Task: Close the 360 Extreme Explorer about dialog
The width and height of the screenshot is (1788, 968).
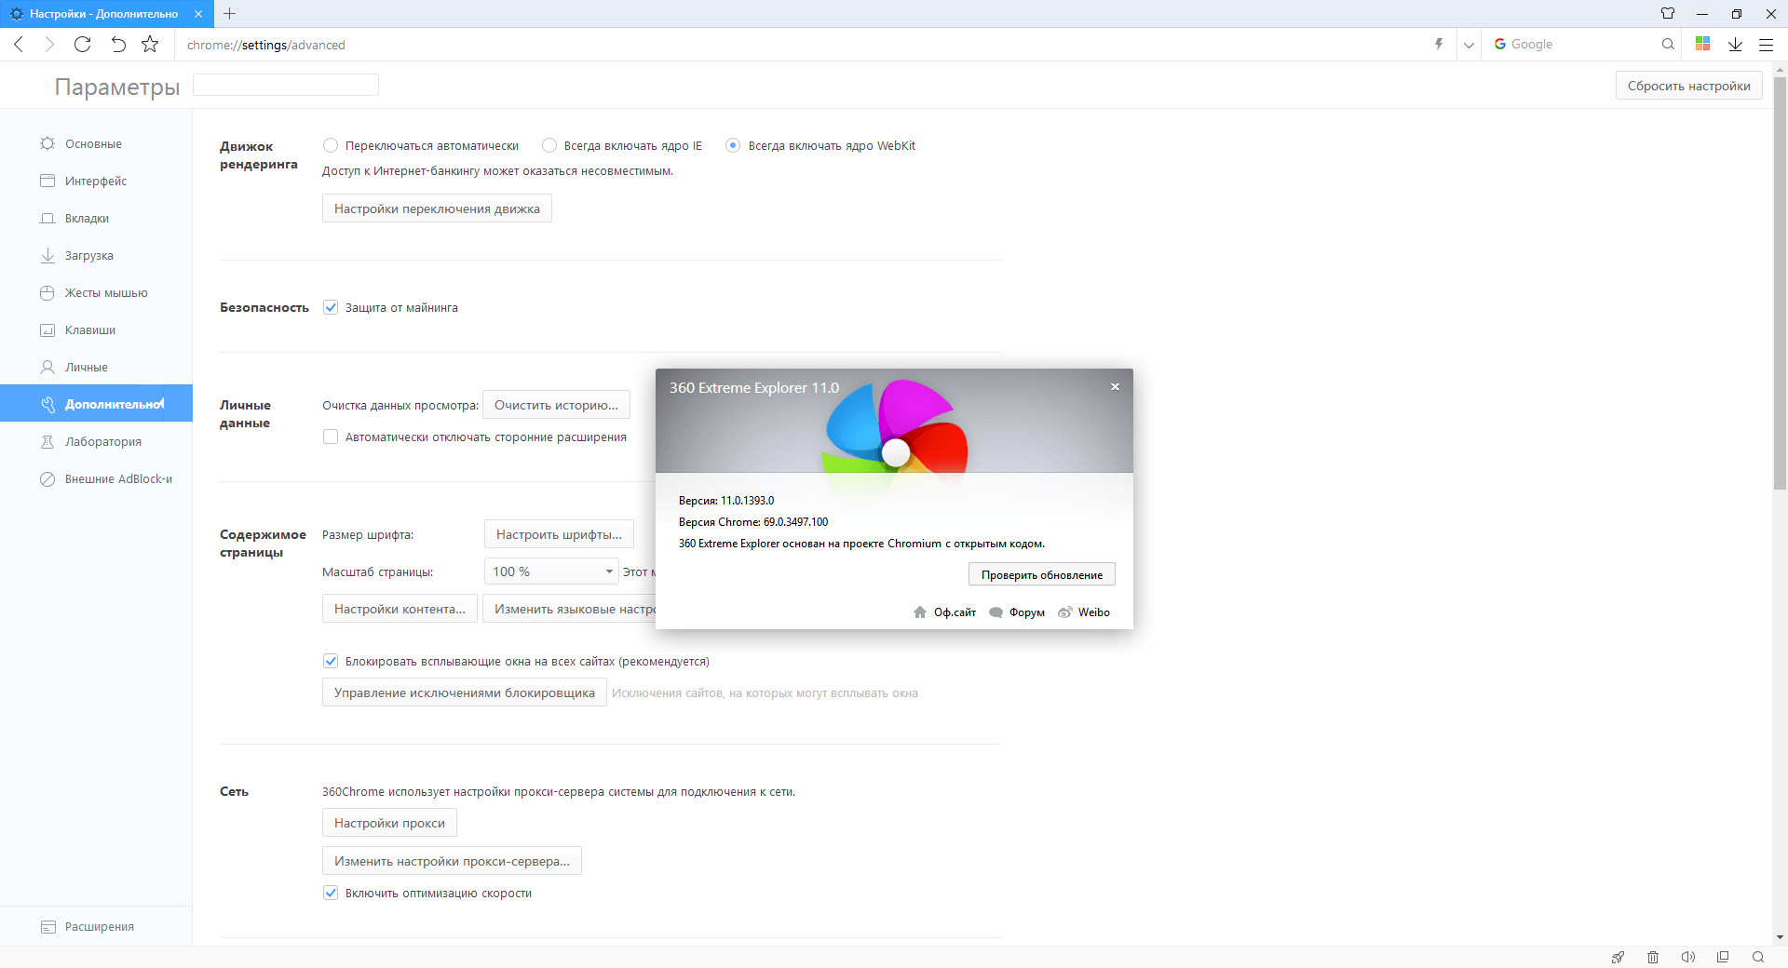Action: pyautogui.click(x=1115, y=386)
